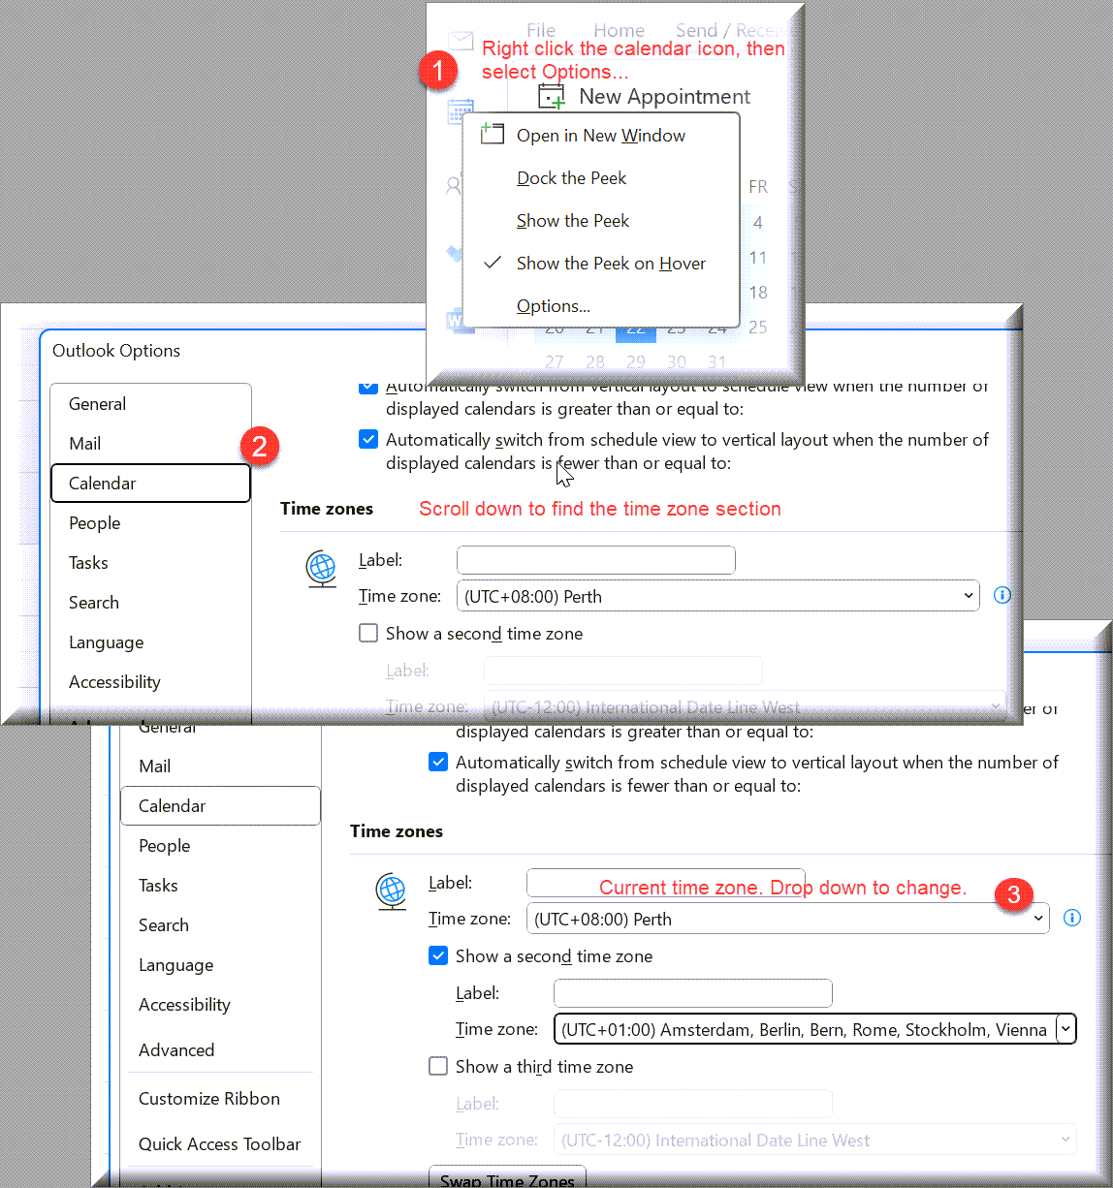This screenshot has height=1188, width=1113.
Task: Go to Quick Access Toolbar settings
Action: pyautogui.click(x=219, y=1144)
